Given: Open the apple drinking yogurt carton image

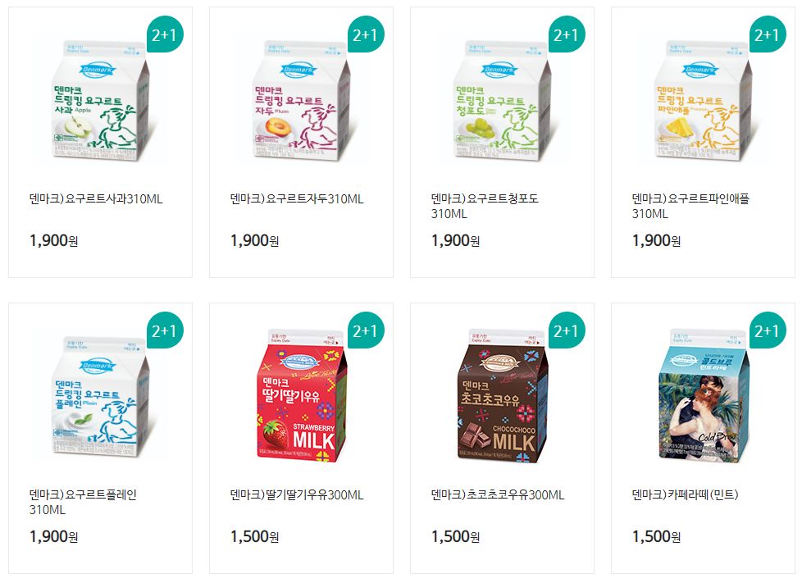Looking at the screenshot, I should [100, 100].
